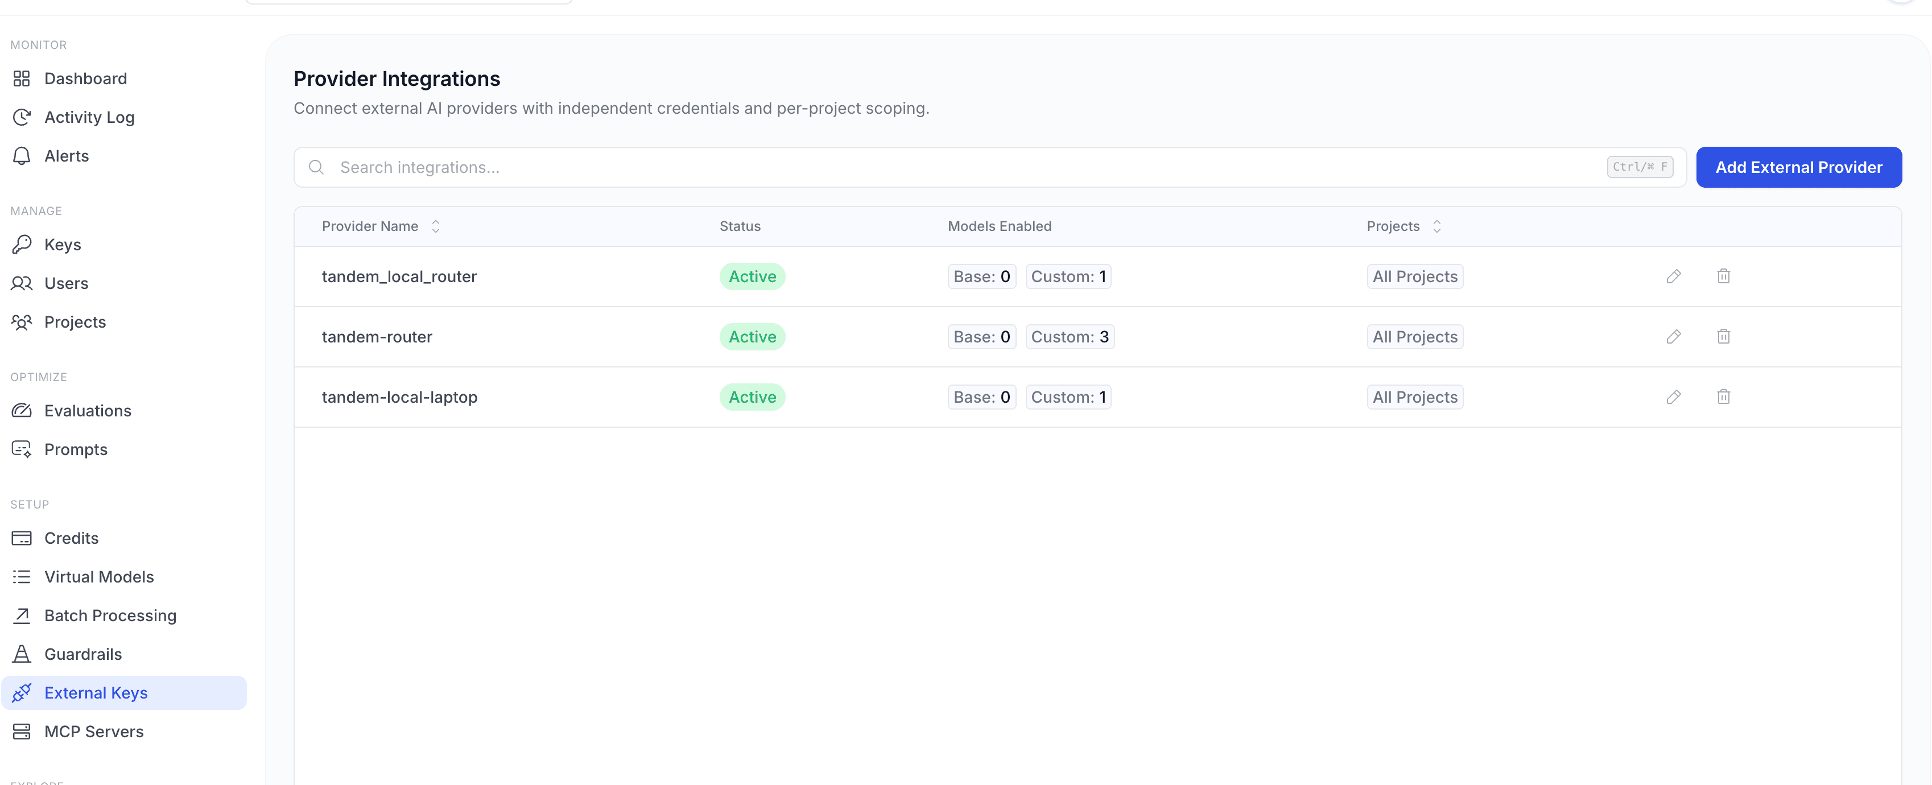This screenshot has width=1932, height=785.
Task: Click Custom: 1 badge for tandem_local_router
Action: coord(1068,276)
